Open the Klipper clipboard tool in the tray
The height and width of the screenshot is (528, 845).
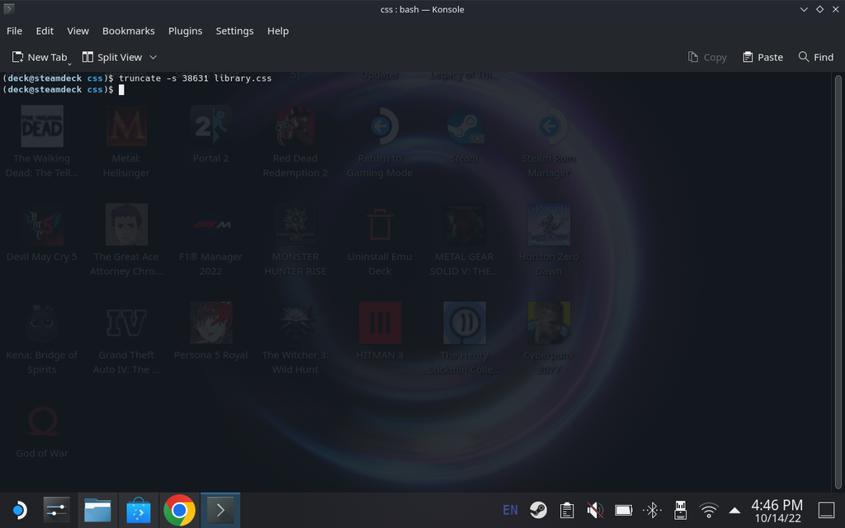pos(566,510)
